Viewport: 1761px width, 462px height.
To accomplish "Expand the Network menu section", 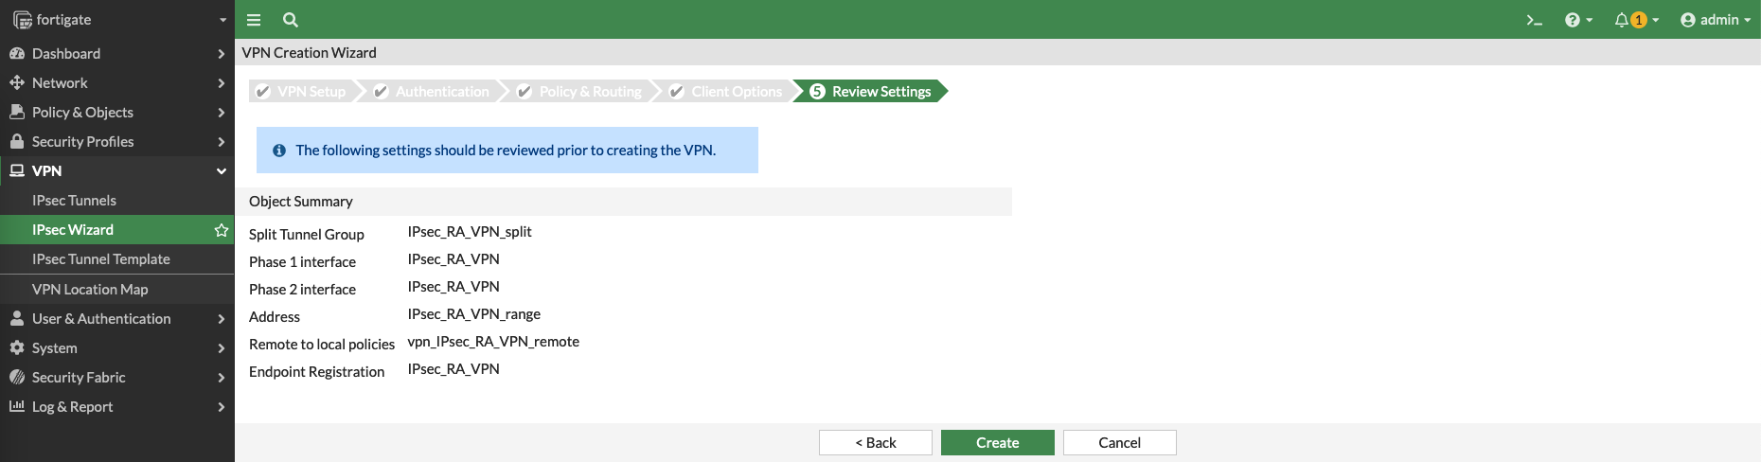I will coord(222,83).
